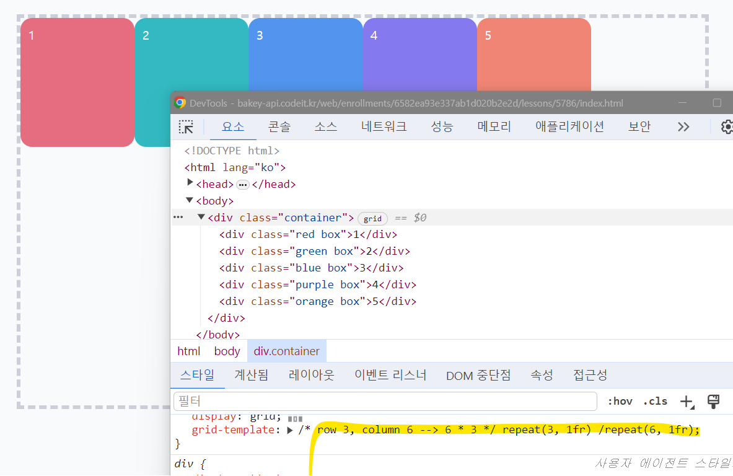Click html in the breadcrumb

click(188, 351)
